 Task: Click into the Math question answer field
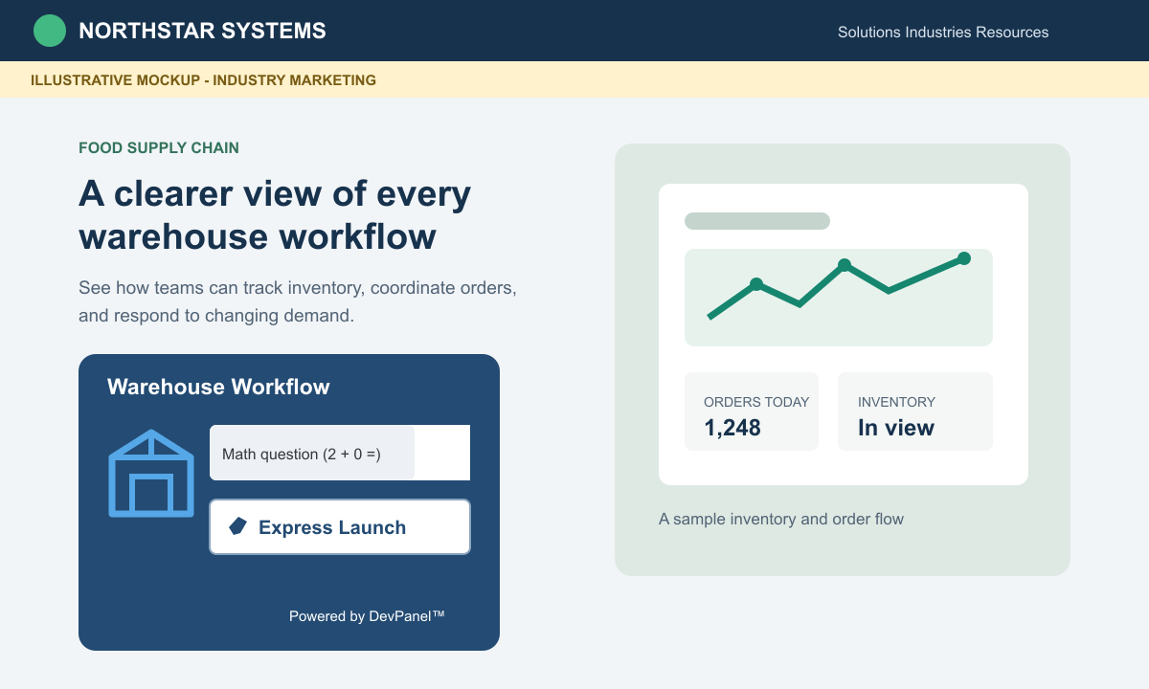(441, 453)
